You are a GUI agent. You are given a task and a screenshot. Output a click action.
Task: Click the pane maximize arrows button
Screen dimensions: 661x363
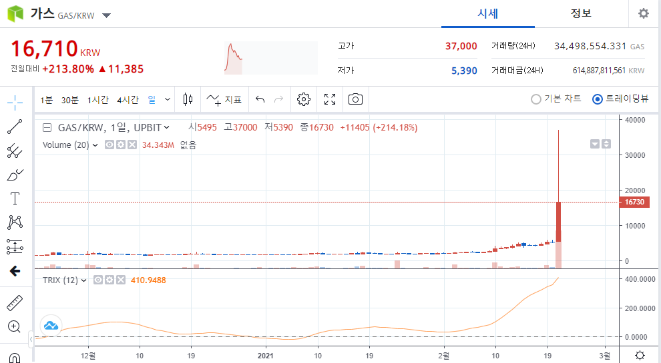[606, 145]
